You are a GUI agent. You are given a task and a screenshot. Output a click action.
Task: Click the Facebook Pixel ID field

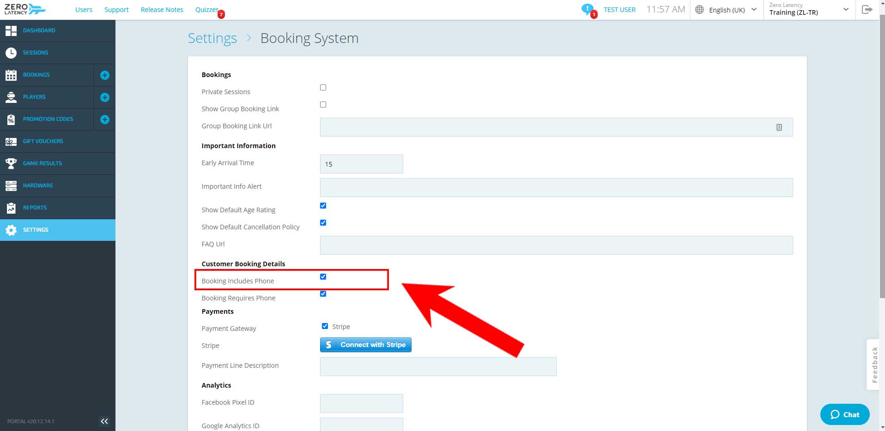tap(361, 403)
